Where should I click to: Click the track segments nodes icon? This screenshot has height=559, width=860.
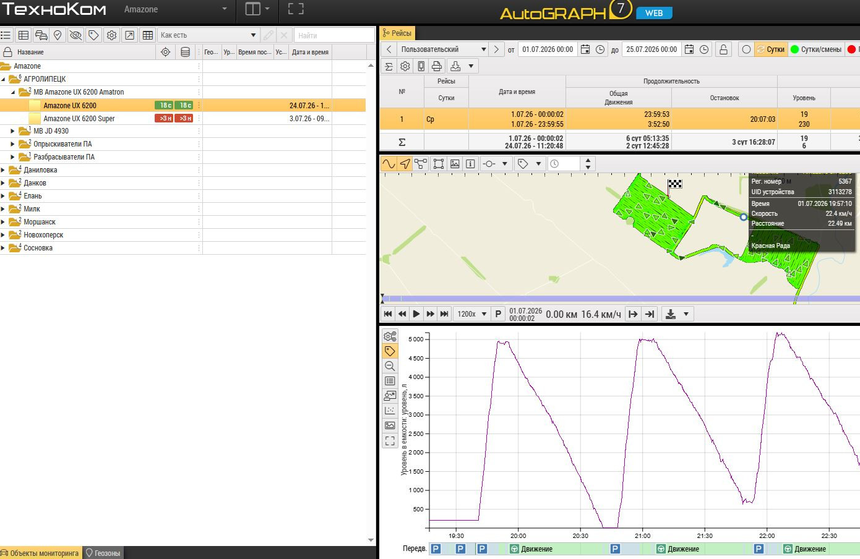coord(421,164)
